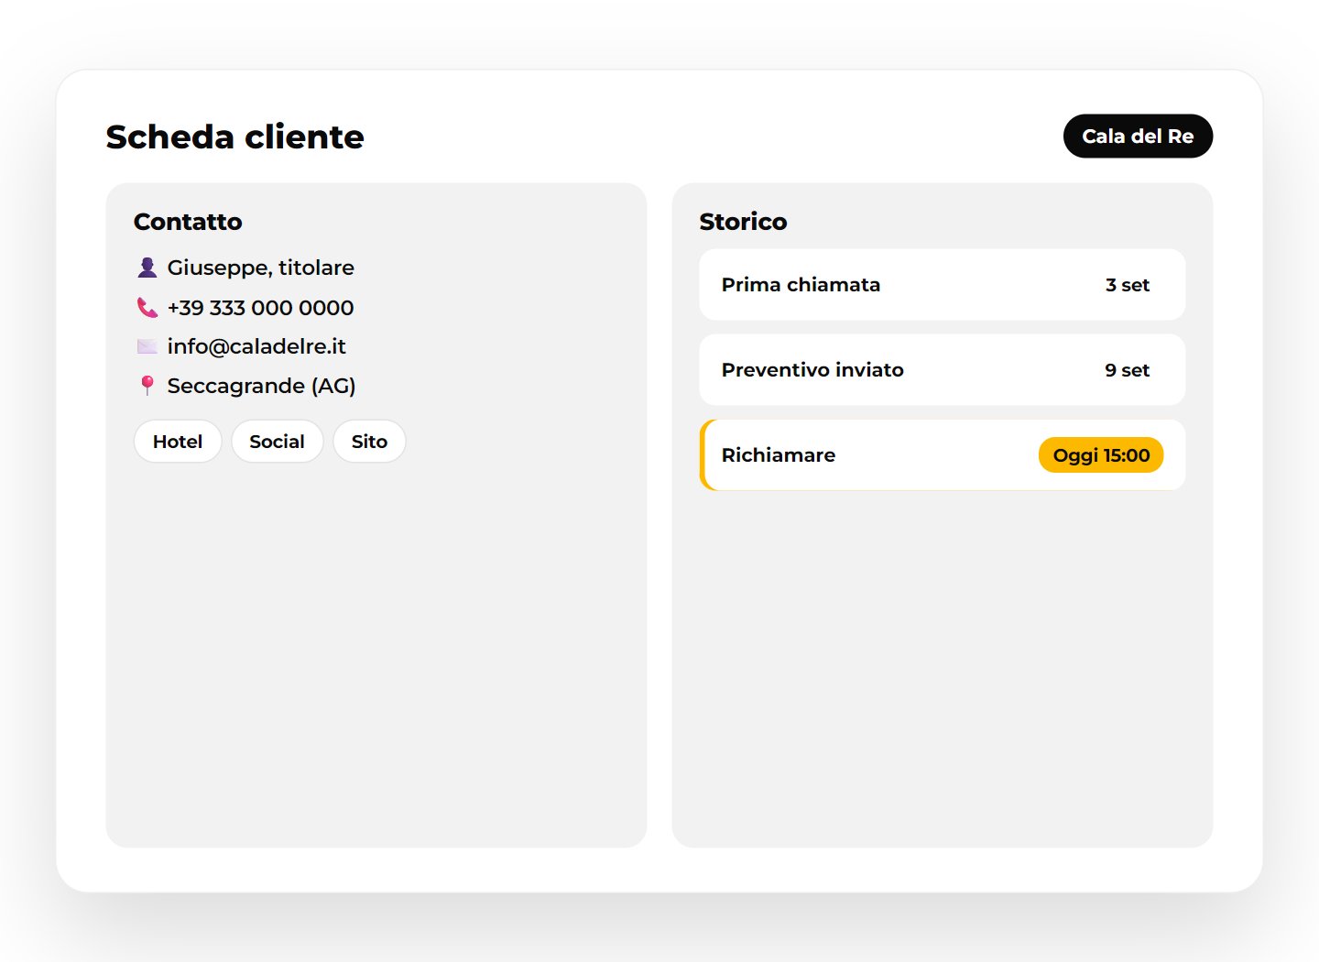1319x962 pixels.
Task: Click the 3 set date
Action: pyautogui.click(x=1127, y=285)
